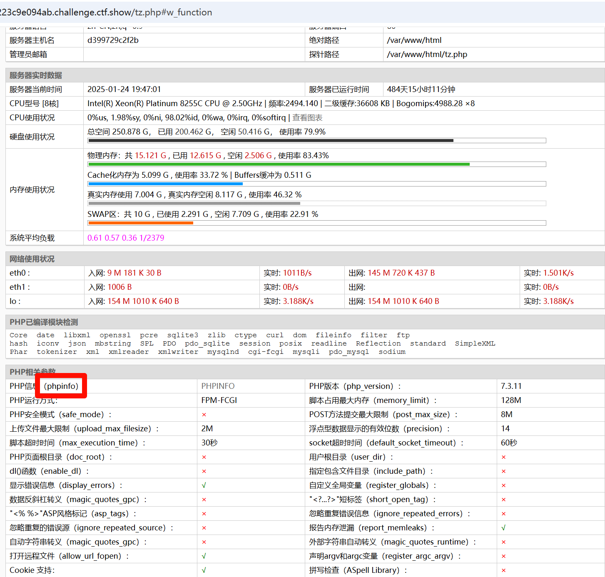Click the green check next to Cookie 支持
Screen dimensions: 605x577
pos(204,570)
